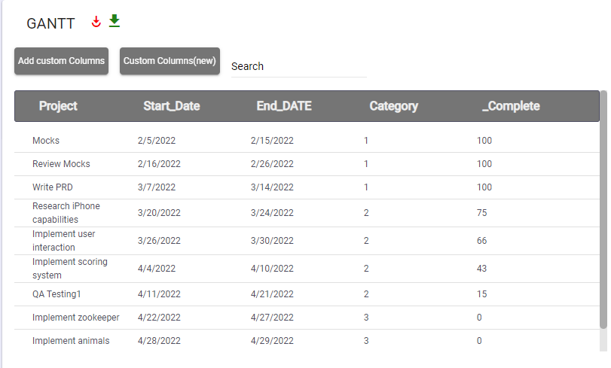
Task: Select Implement user interaction project cell
Action: click(x=64, y=241)
